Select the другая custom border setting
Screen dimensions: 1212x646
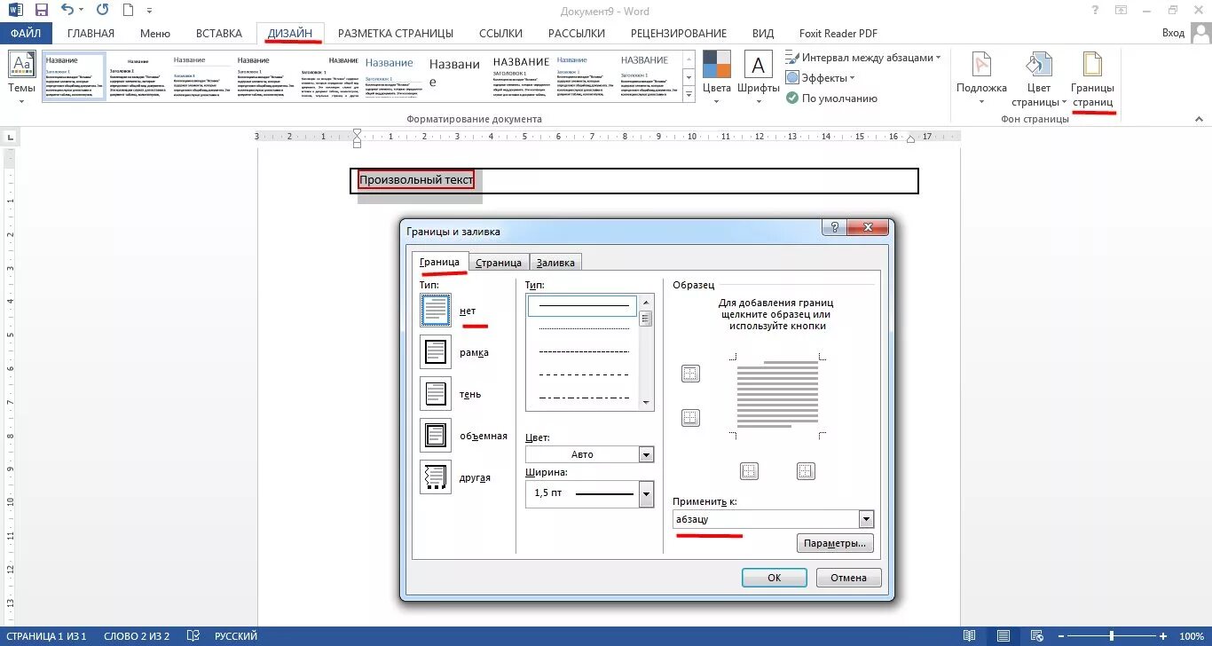[435, 477]
